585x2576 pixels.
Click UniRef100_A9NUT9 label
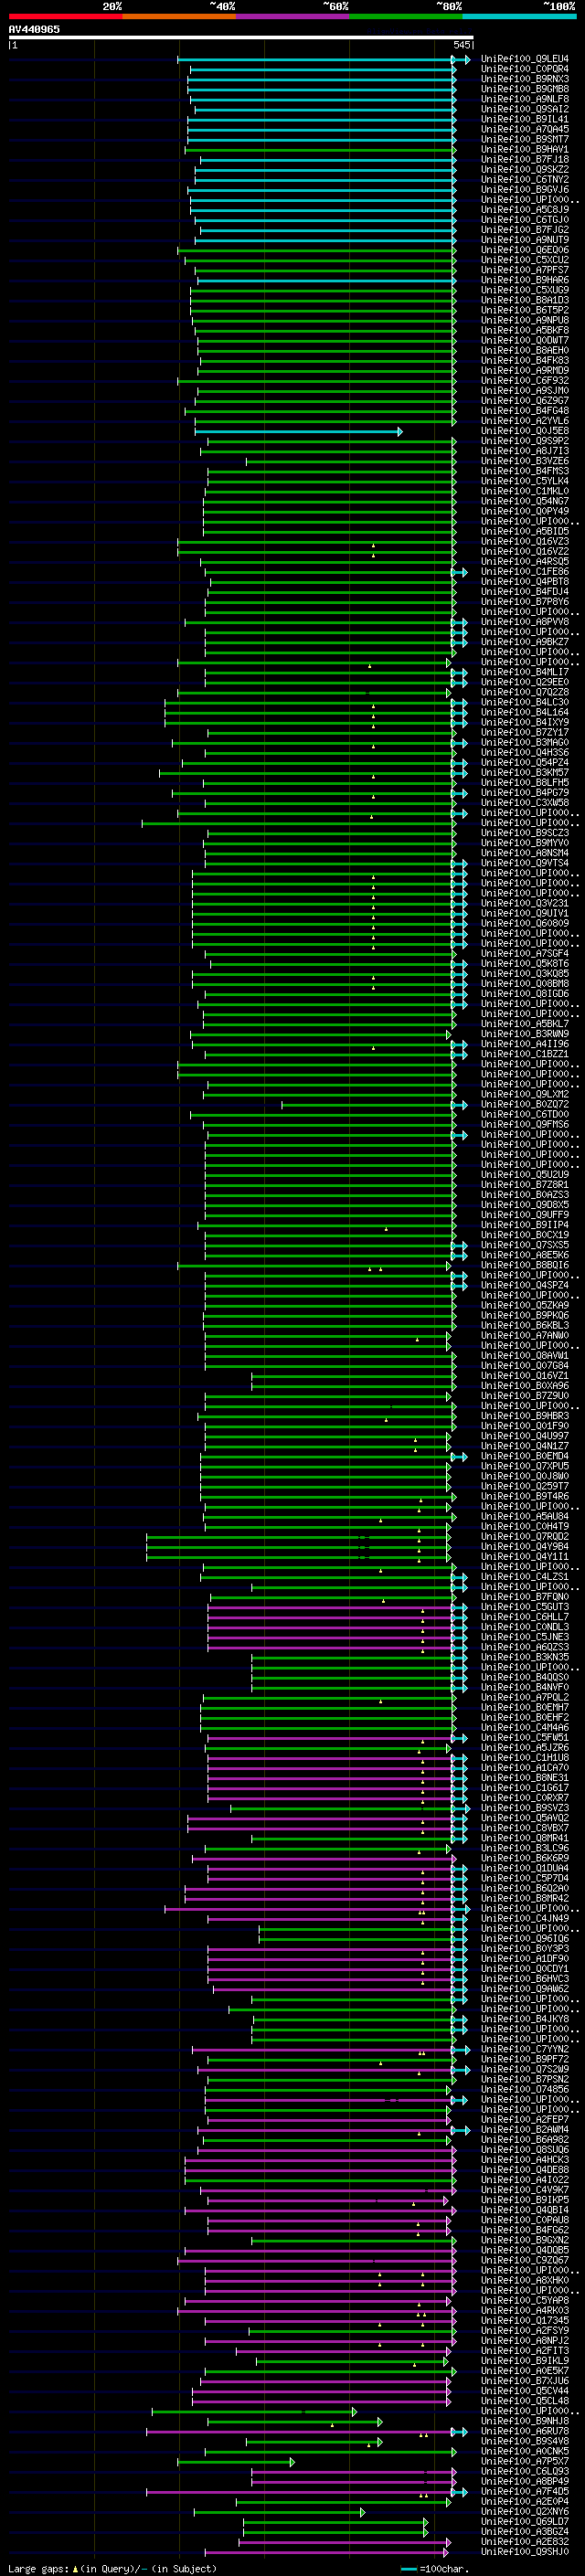click(x=525, y=240)
